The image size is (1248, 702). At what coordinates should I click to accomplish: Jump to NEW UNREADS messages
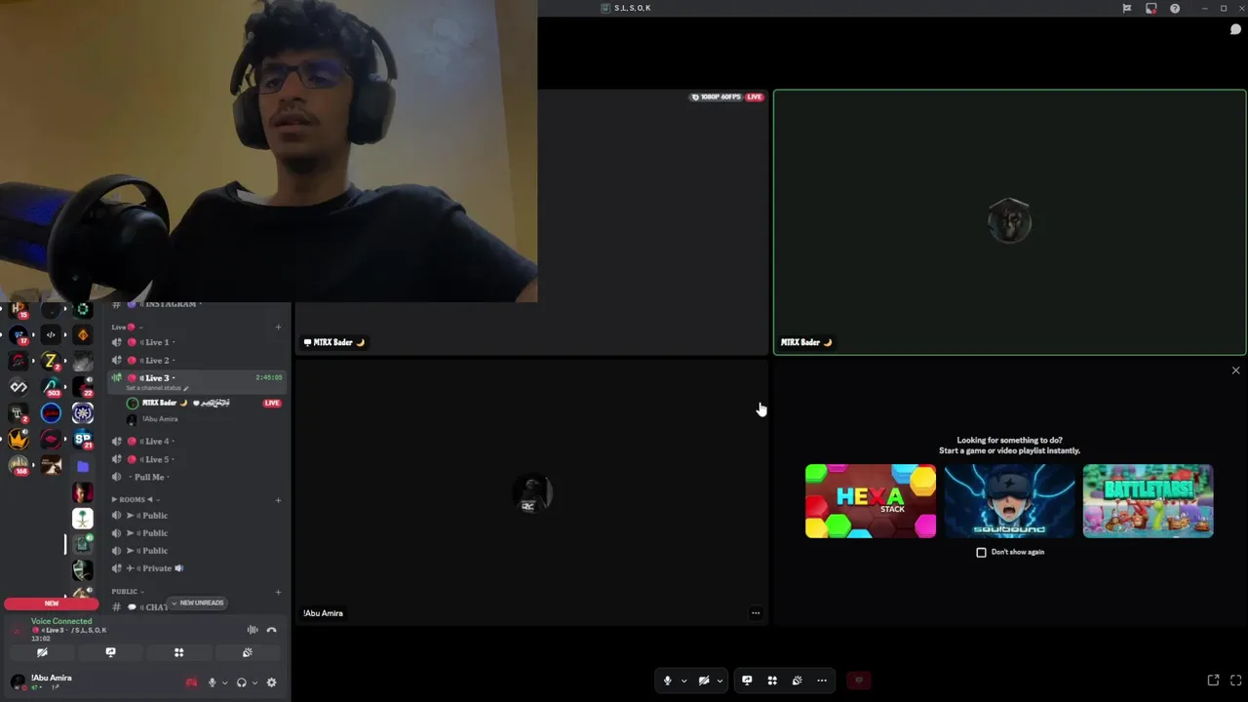pos(198,603)
